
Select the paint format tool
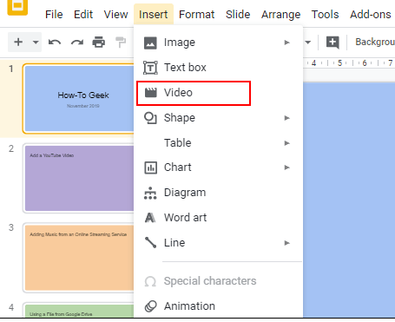[121, 43]
